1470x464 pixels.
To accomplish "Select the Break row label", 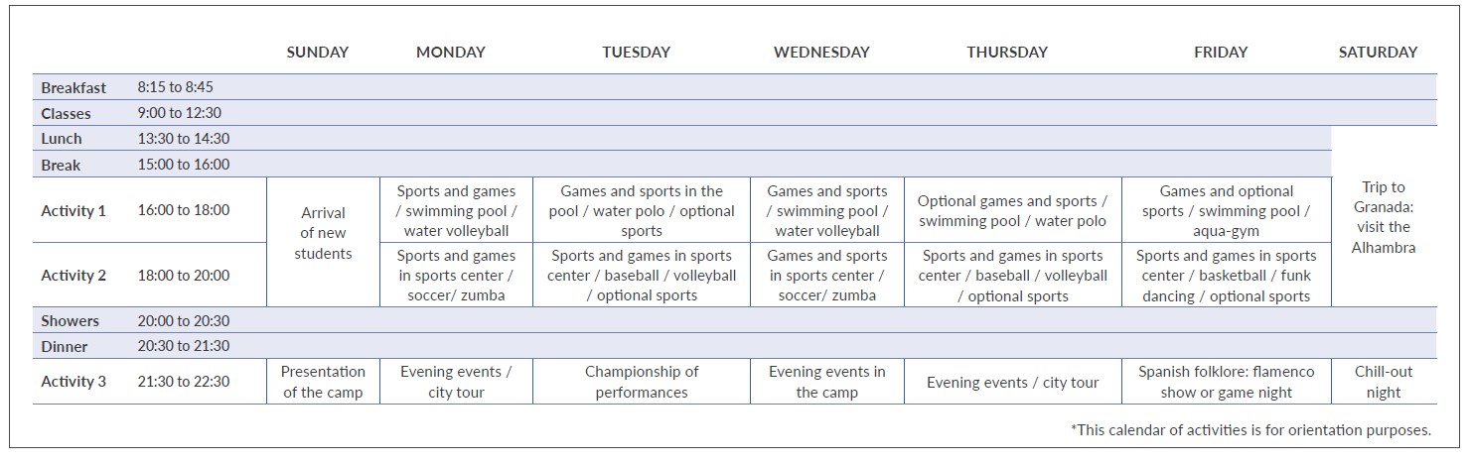I will [61, 165].
